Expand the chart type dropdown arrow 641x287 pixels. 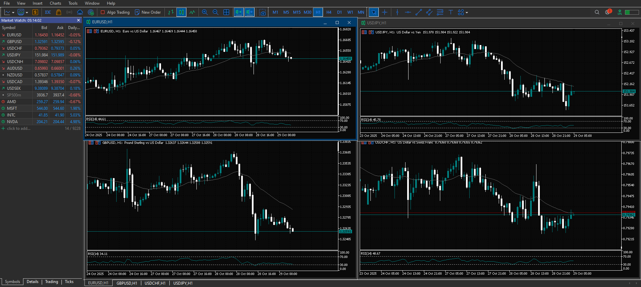point(13,13)
